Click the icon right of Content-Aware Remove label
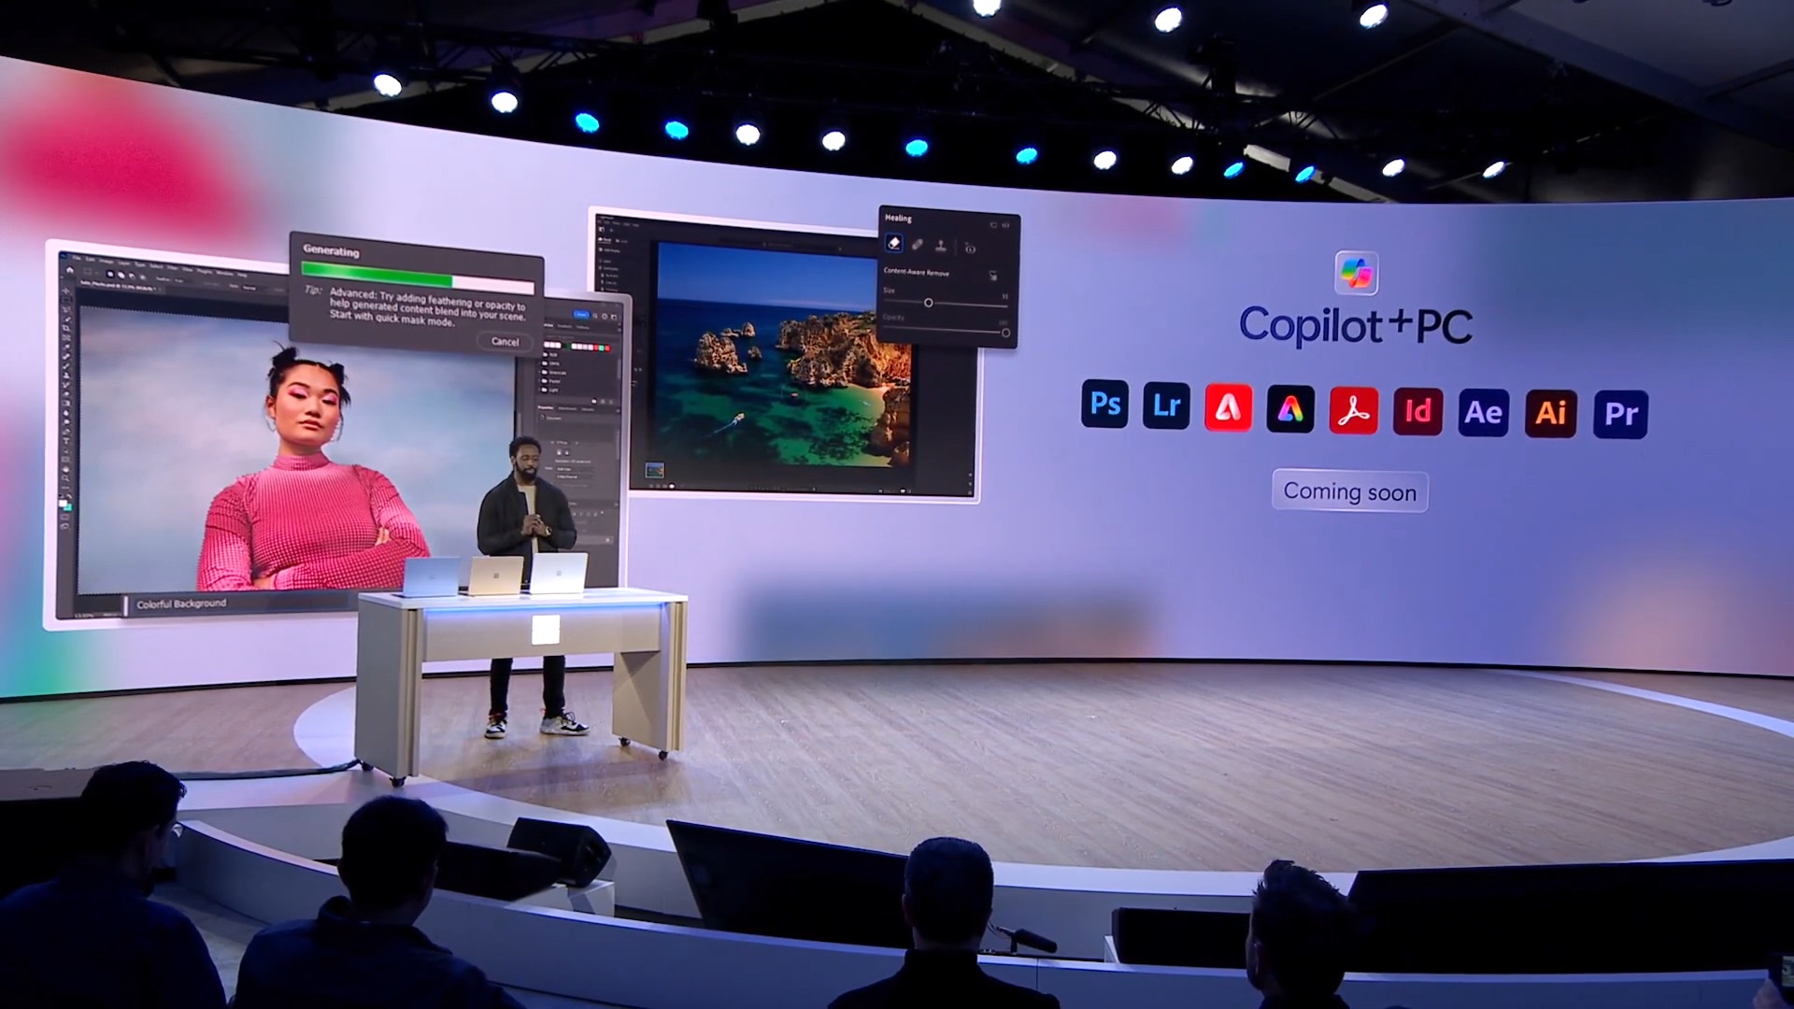 993,276
